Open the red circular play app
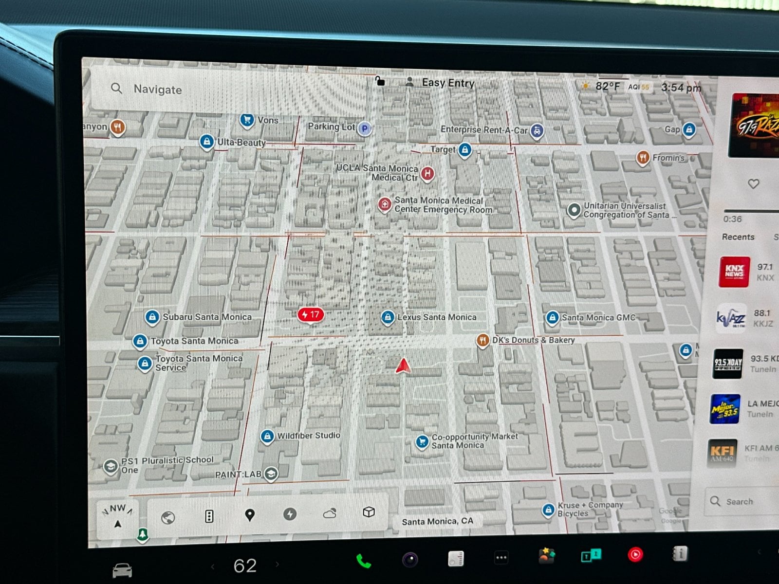The height and width of the screenshot is (584, 779). [x=635, y=554]
